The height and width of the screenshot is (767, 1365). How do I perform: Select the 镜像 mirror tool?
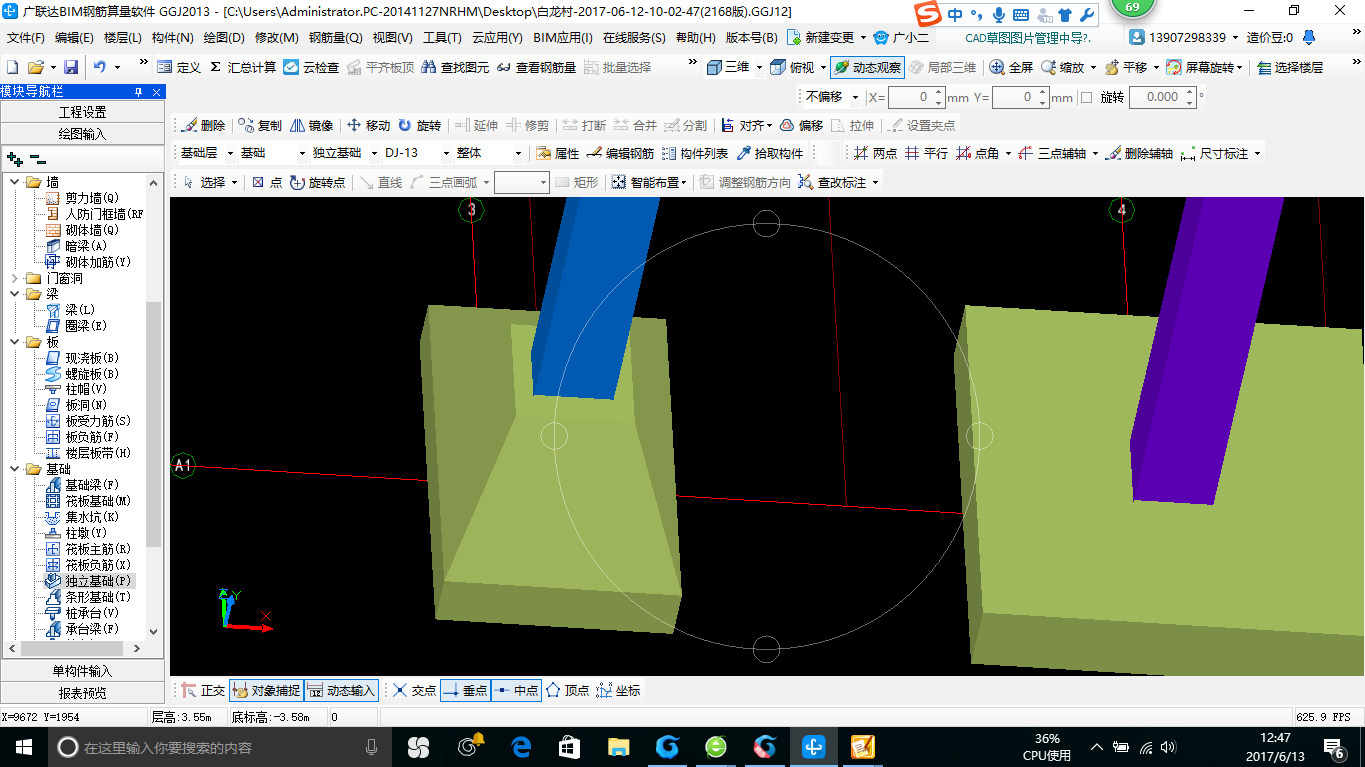click(311, 125)
